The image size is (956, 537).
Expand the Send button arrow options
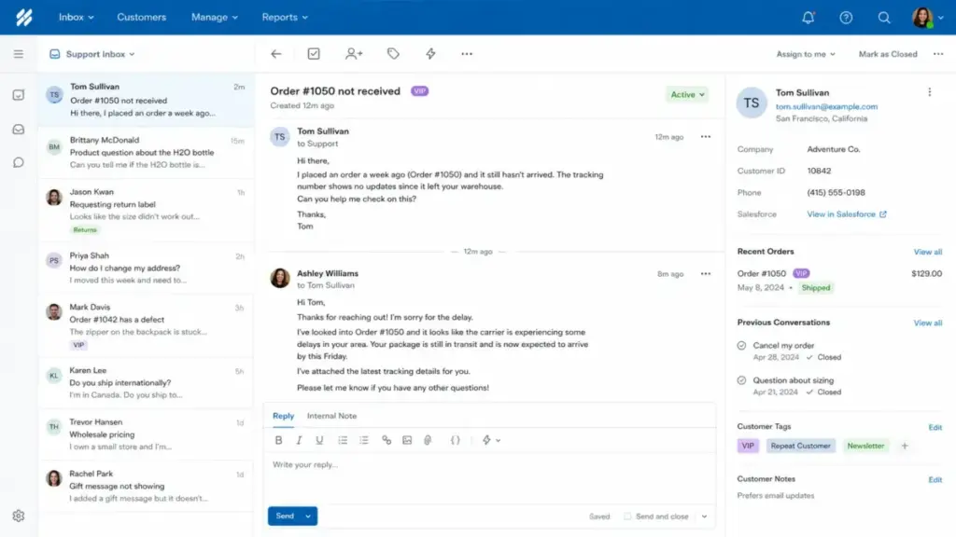(x=308, y=516)
